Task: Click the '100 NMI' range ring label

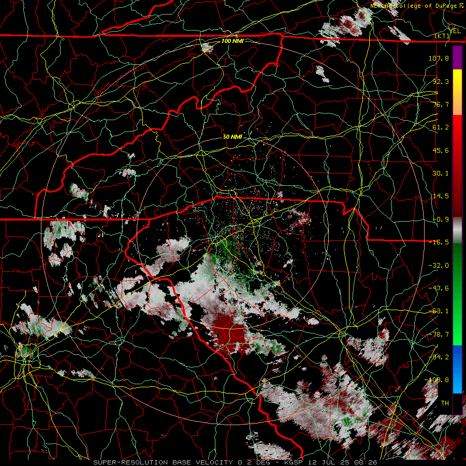Action: click(x=232, y=41)
